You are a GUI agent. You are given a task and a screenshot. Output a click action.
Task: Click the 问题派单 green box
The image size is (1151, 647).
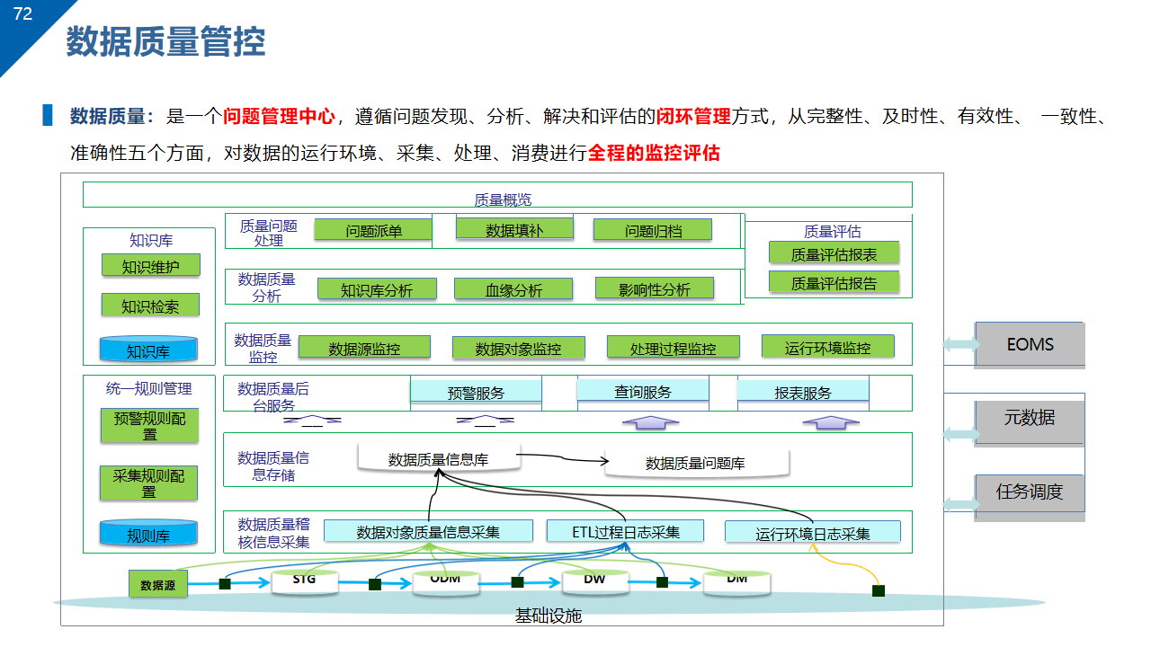[x=374, y=230]
